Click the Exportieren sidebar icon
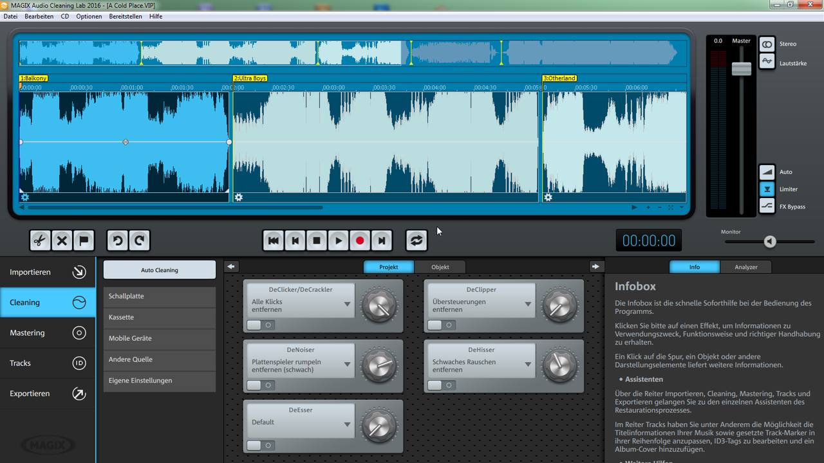824x463 pixels. (79, 394)
